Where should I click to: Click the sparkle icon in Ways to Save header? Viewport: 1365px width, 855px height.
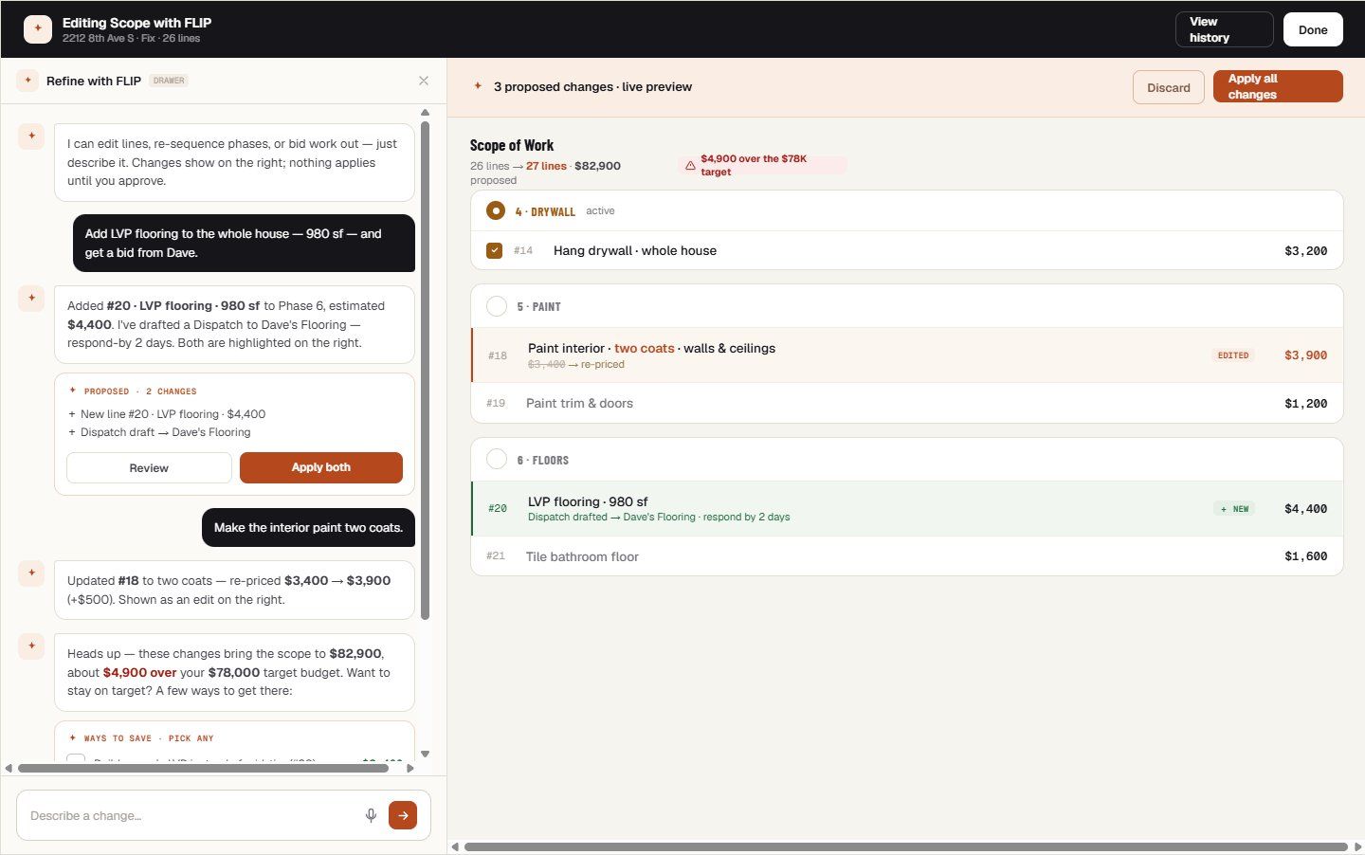tap(73, 737)
